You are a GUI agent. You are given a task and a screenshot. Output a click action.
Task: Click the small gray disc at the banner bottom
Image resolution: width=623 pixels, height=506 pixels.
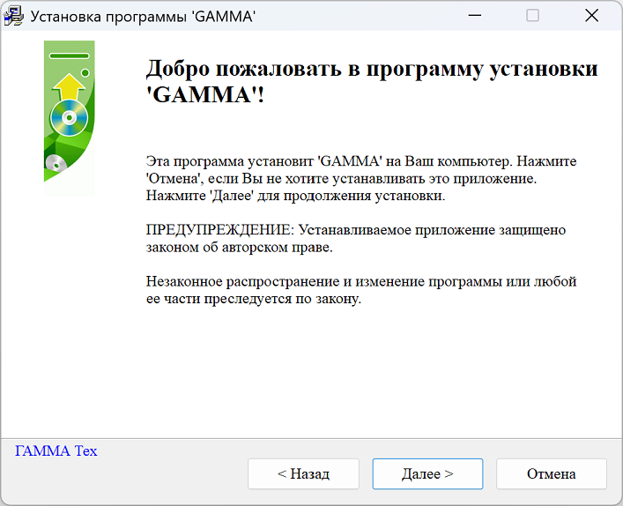[56, 163]
